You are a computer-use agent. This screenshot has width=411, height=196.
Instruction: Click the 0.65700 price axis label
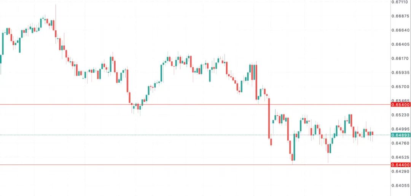(400, 86)
